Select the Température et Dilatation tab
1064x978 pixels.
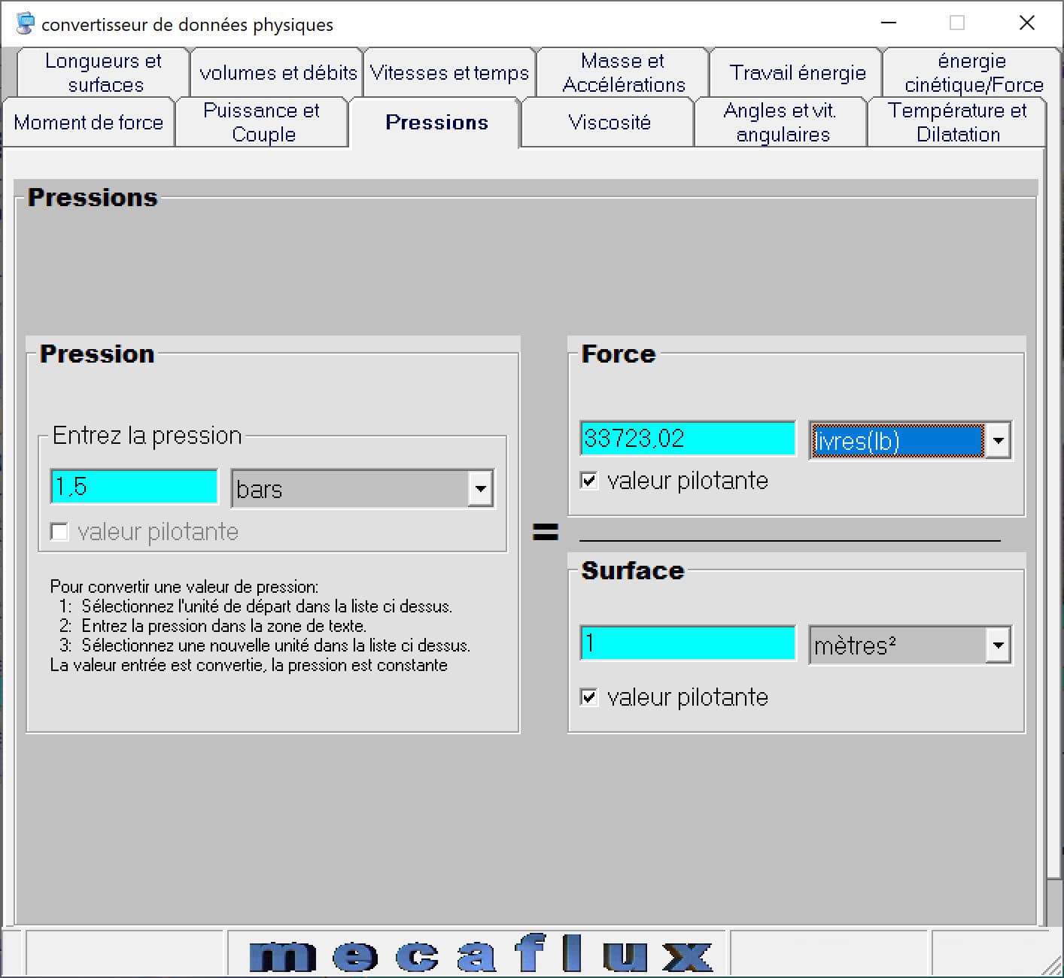(957, 122)
